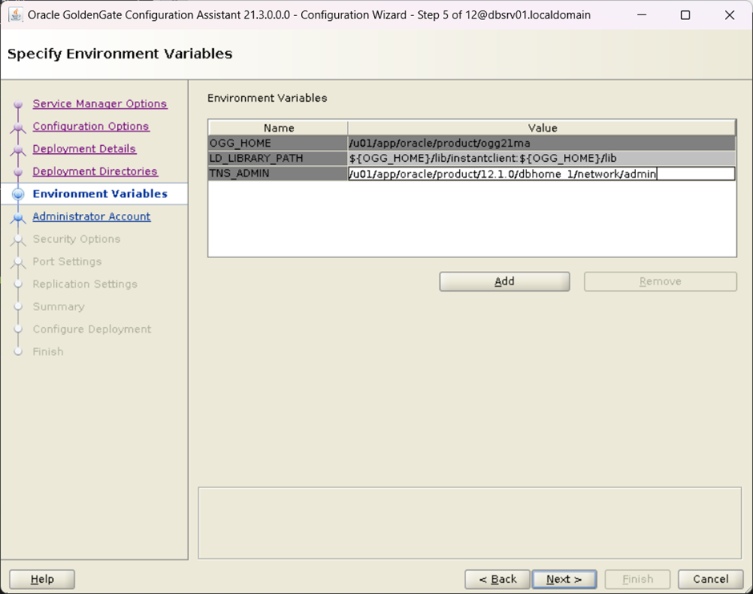Image resolution: width=753 pixels, height=594 pixels.
Task: Click the Value column header
Action: pyautogui.click(x=542, y=127)
